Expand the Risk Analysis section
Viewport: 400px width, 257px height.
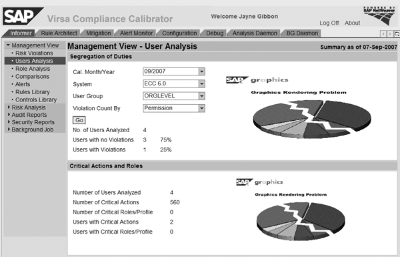point(9,107)
